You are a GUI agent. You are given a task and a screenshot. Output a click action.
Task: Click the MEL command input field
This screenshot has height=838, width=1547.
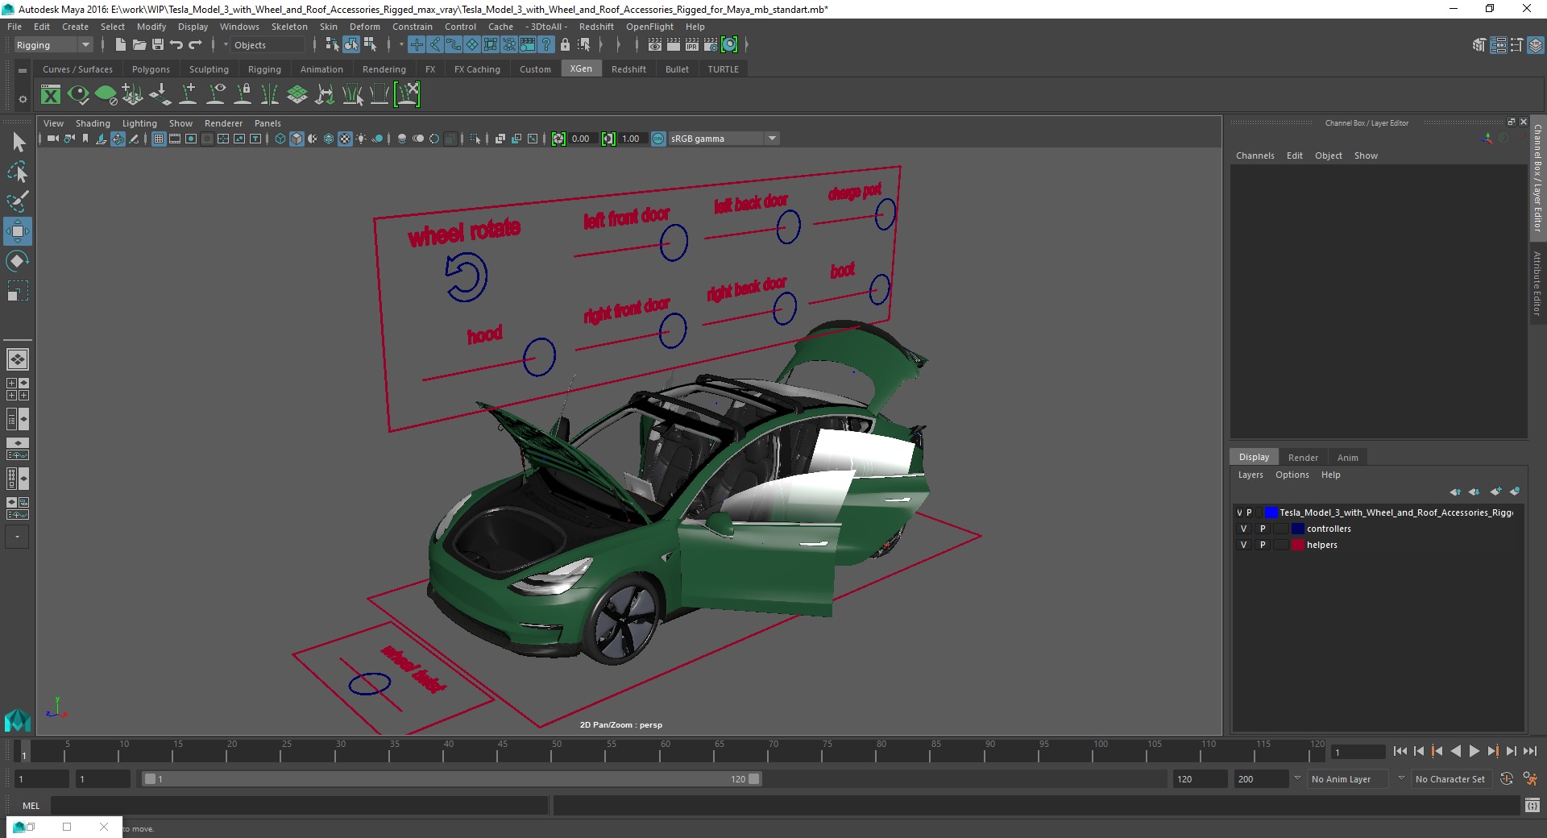click(x=299, y=805)
